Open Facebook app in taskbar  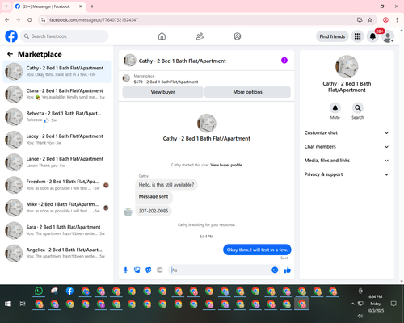pos(69,291)
